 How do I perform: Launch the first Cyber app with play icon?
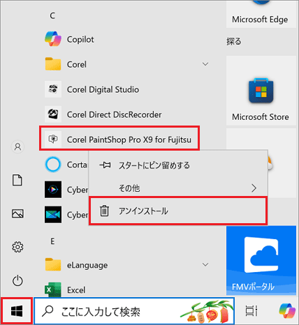click(53, 190)
